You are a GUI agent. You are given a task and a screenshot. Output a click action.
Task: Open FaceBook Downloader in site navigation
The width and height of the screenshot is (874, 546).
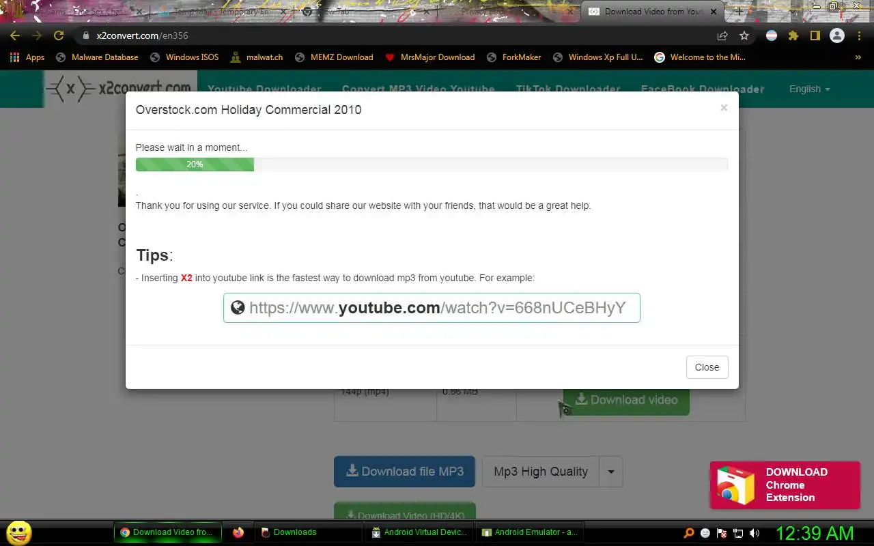pyautogui.click(x=703, y=89)
